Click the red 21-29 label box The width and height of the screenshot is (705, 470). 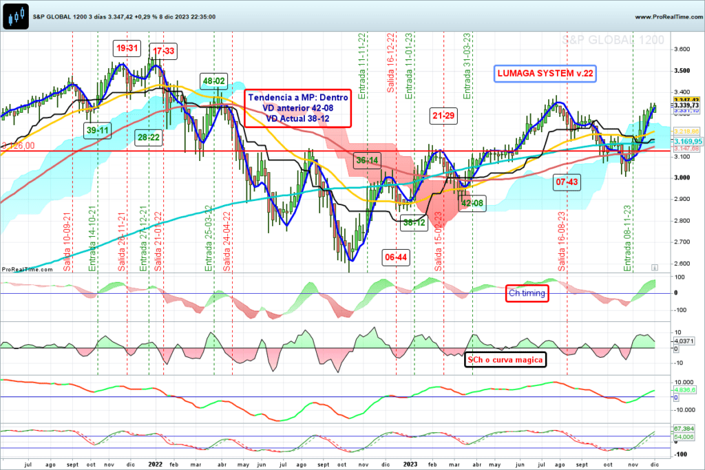click(x=444, y=116)
